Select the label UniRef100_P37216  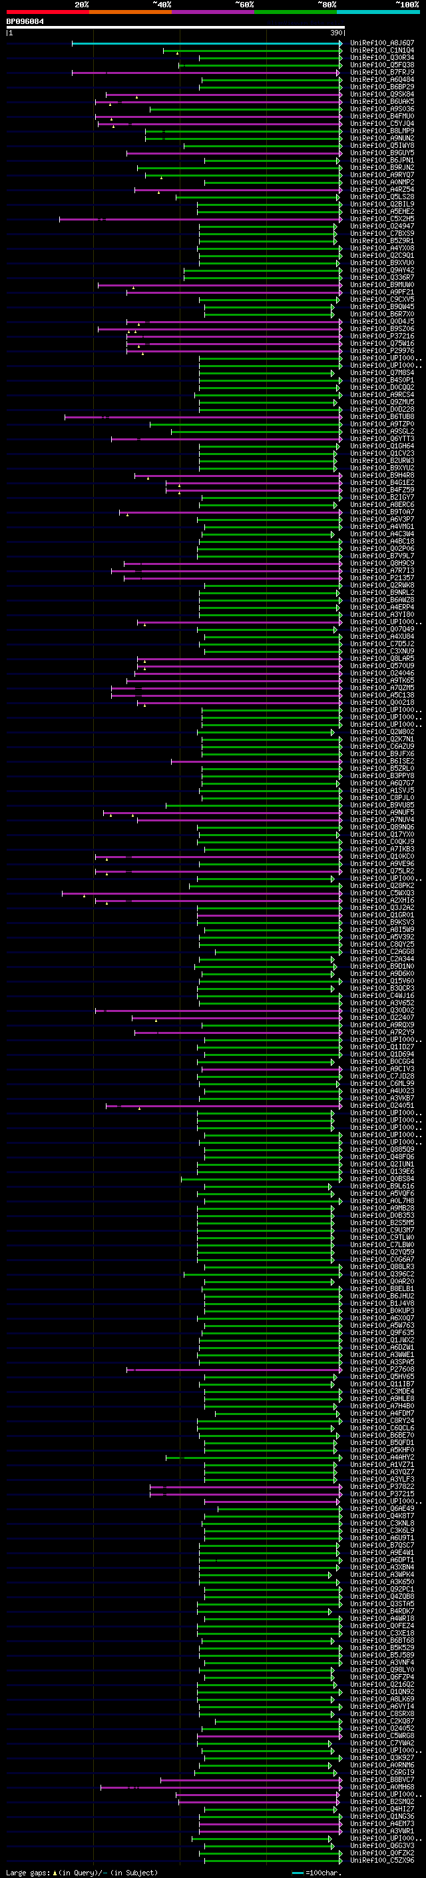point(382,336)
